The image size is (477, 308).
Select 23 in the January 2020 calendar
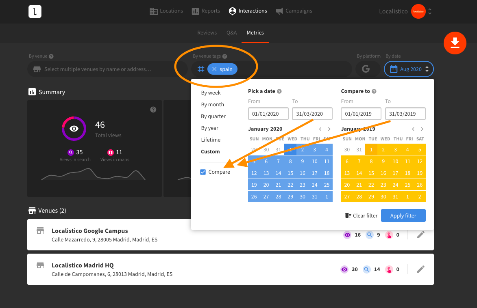pos(303,185)
